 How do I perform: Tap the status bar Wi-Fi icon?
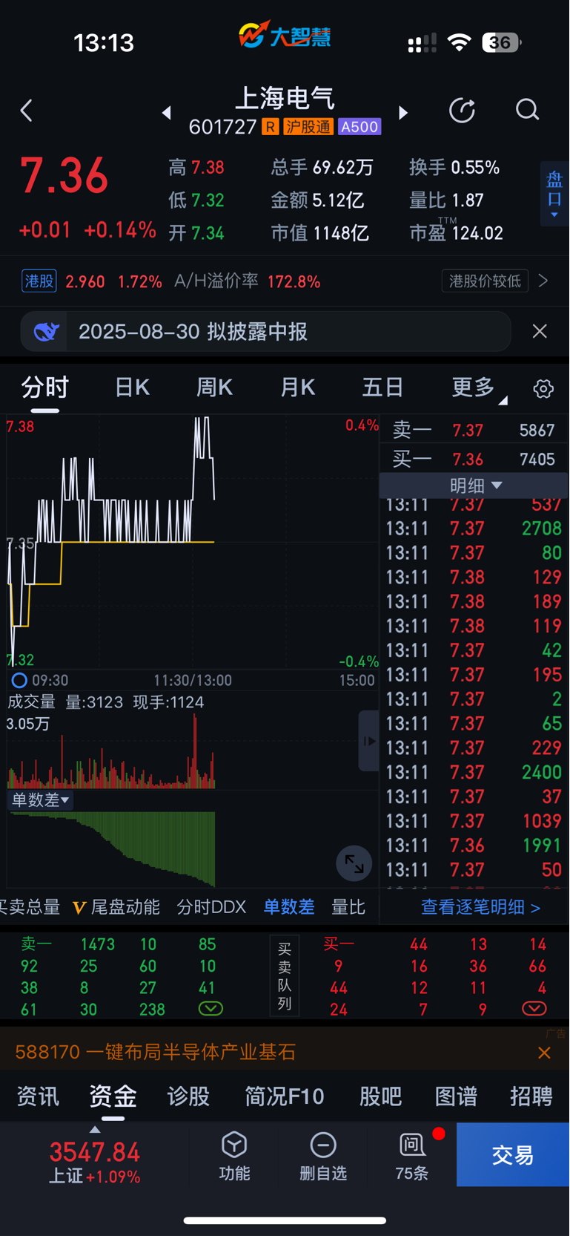pos(460,42)
